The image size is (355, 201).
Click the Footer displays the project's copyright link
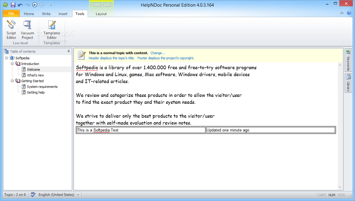(x=166, y=58)
